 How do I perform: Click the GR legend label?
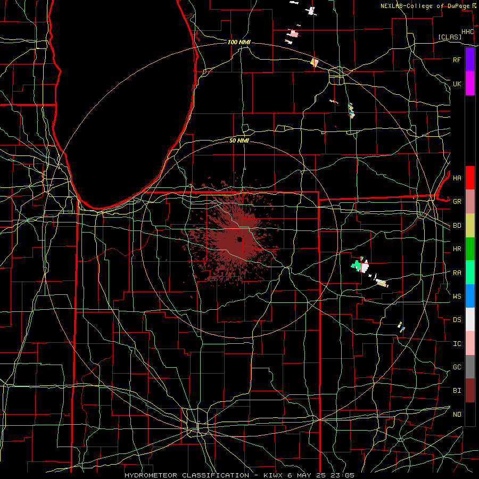[457, 202]
